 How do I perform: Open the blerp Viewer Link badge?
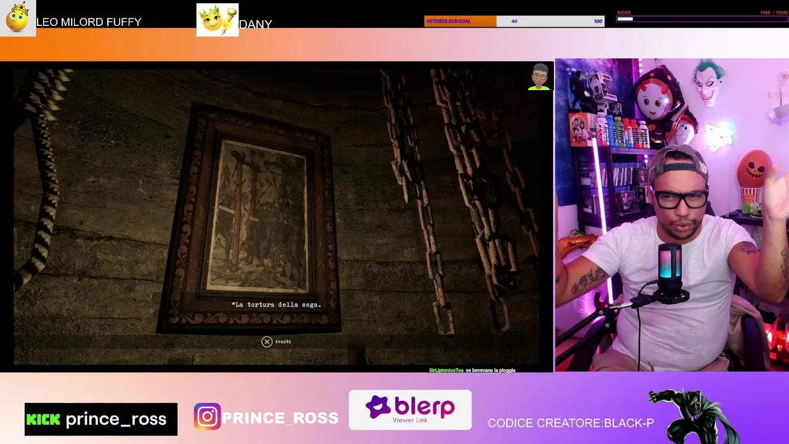410,409
